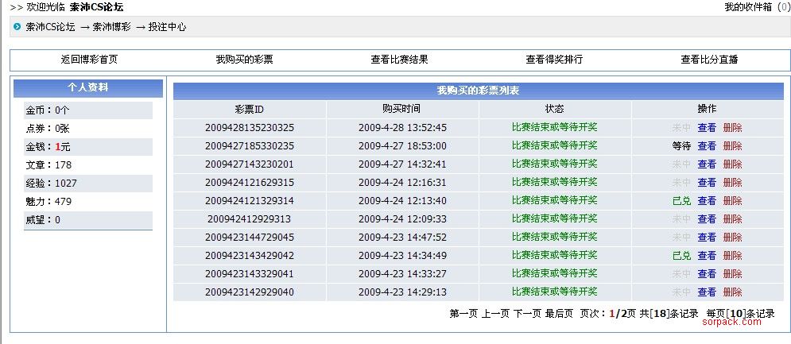
Task: Go to 第一页 in pagination
Action: tap(463, 314)
